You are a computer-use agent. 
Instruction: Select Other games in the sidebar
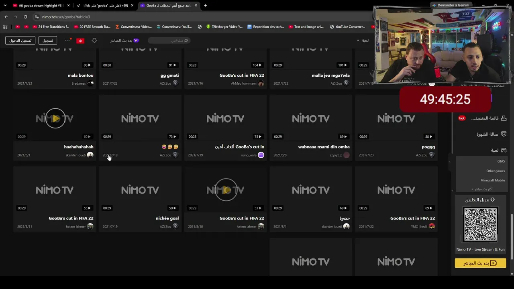click(496, 171)
